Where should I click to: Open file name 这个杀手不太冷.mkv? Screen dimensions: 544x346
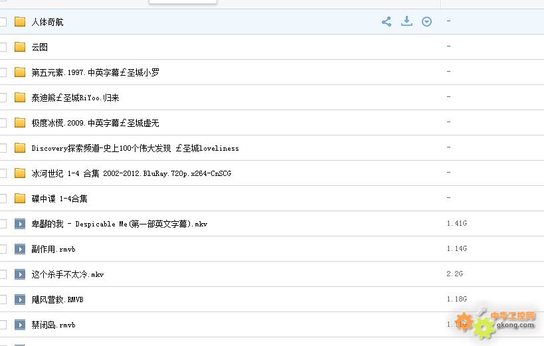(x=68, y=274)
